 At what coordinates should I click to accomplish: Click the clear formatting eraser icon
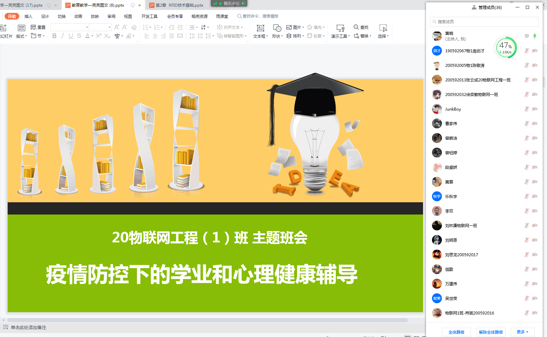pos(134,27)
